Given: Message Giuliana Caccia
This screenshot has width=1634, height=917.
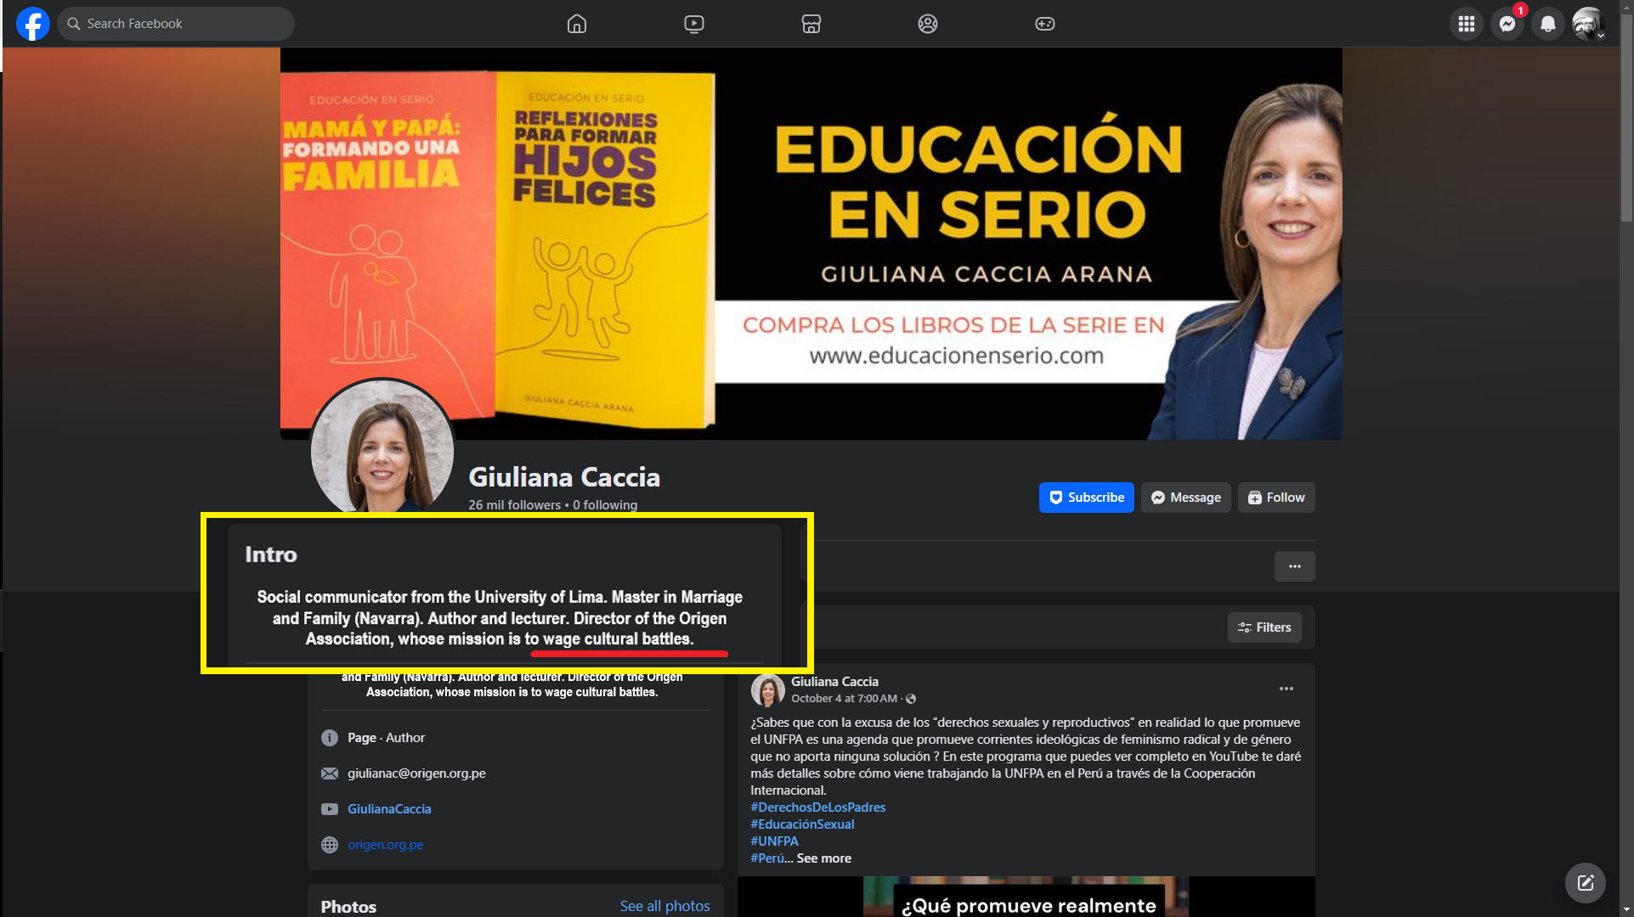Looking at the screenshot, I should click(x=1186, y=498).
